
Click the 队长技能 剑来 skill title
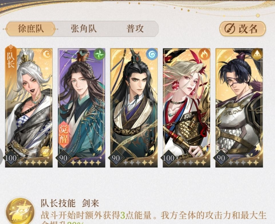(70, 203)
